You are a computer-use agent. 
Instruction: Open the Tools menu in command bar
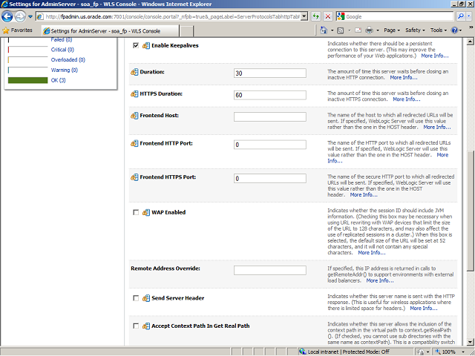pyautogui.click(x=439, y=30)
